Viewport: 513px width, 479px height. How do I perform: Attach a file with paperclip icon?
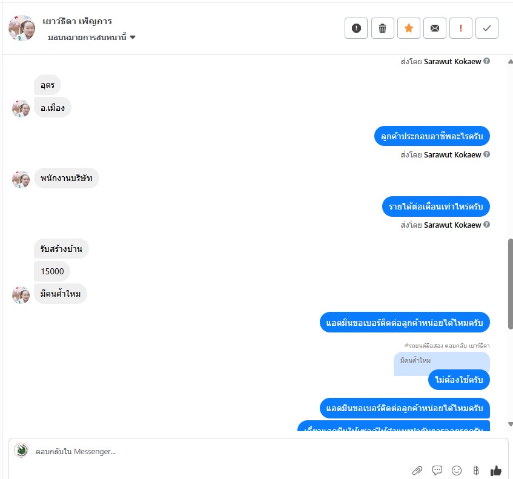point(417,471)
